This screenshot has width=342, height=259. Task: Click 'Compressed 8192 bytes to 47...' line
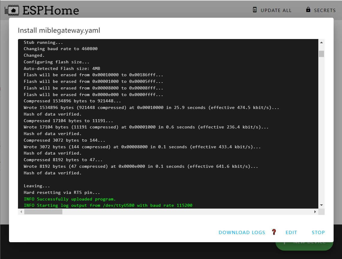pos(63,160)
